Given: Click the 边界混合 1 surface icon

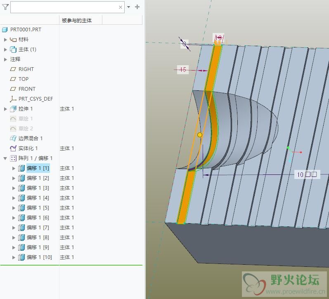Looking at the screenshot, I should point(13,139).
